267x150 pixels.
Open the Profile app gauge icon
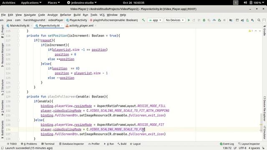tap(214, 20)
